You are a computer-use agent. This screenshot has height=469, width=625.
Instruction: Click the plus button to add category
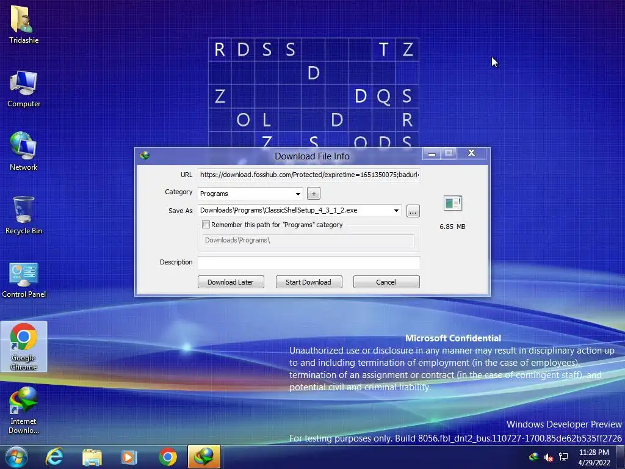(314, 194)
